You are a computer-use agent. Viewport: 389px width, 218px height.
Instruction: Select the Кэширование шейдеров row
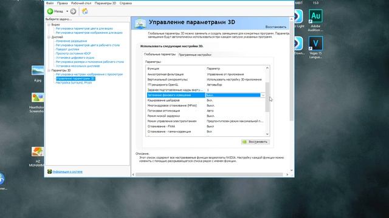coord(206,101)
